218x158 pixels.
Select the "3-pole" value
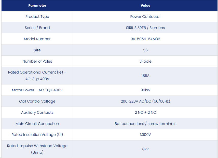[x=145, y=61]
